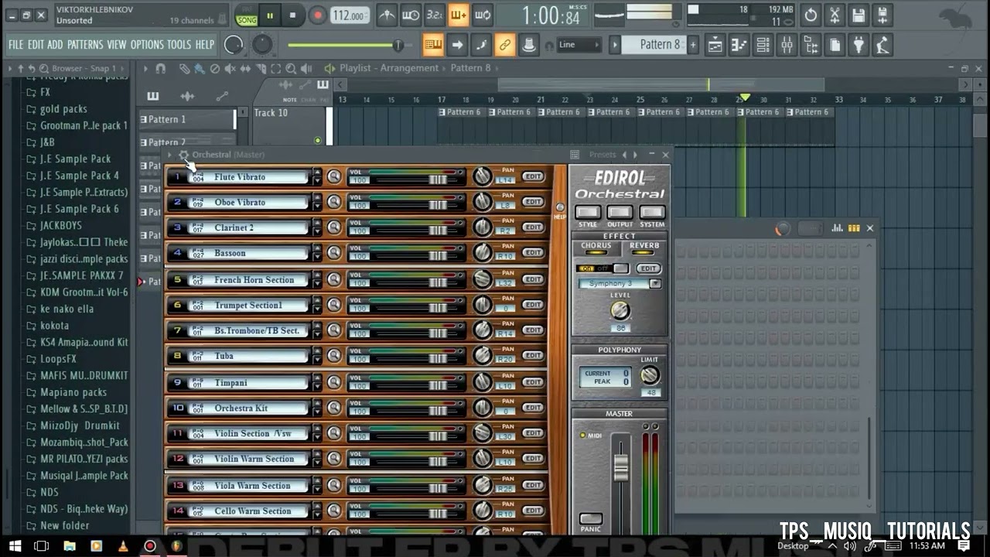Image resolution: width=990 pixels, height=557 pixels.
Task: Open the Channel rack view icon
Action: tap(763, 46)
